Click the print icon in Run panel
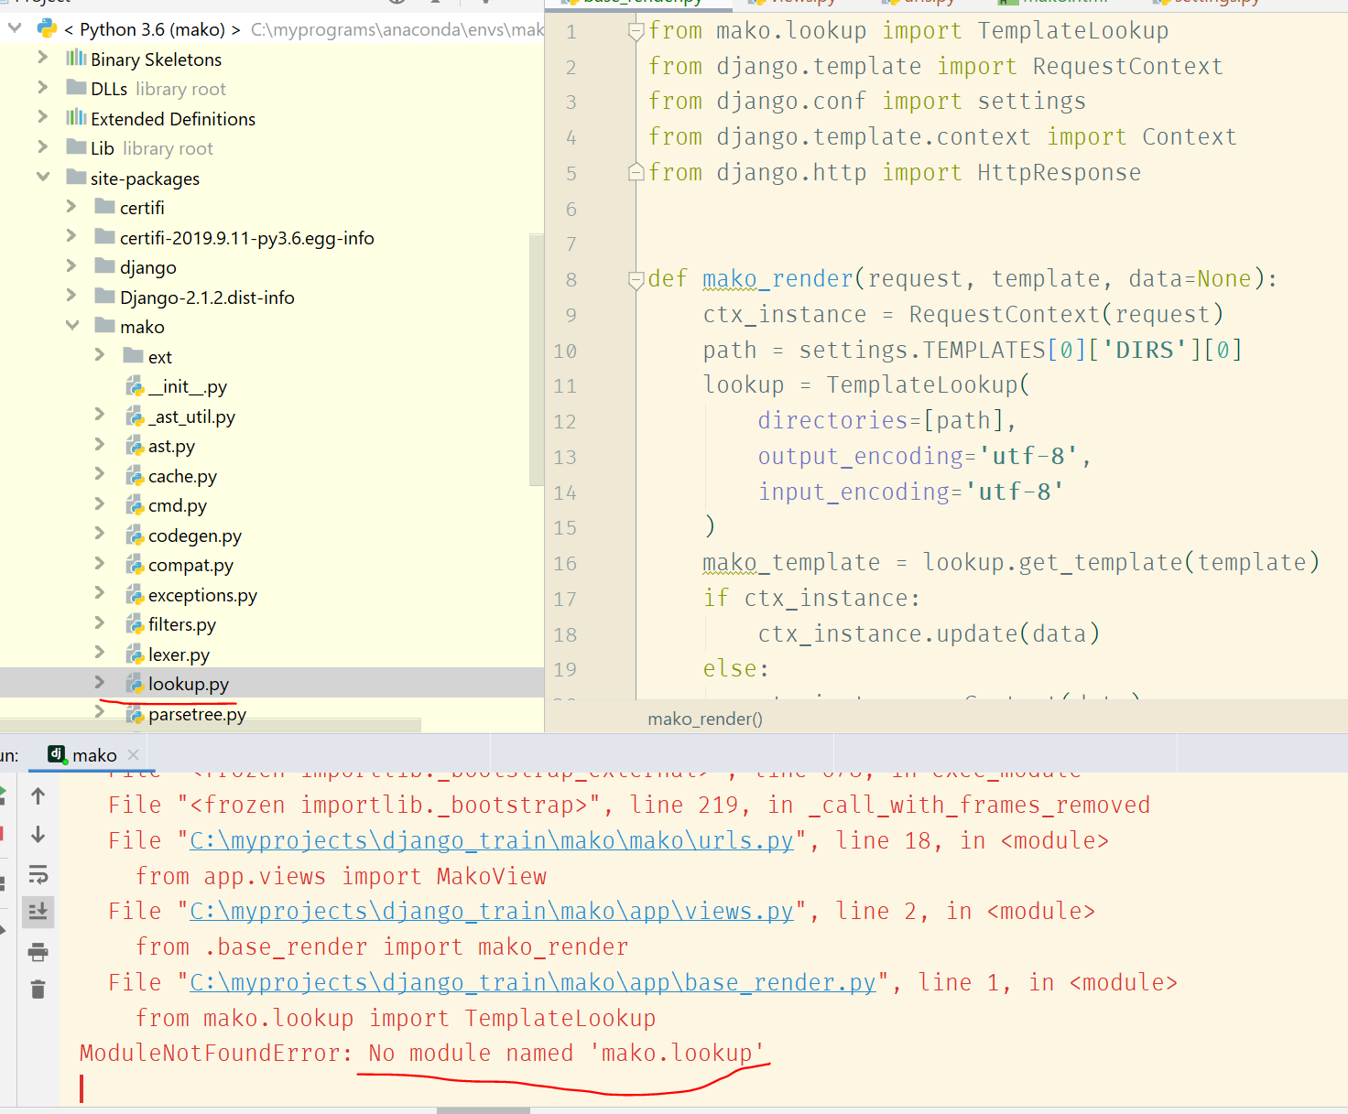Image resolution: width=1348 pixels, height=1114 pixels. click(38, 952)
